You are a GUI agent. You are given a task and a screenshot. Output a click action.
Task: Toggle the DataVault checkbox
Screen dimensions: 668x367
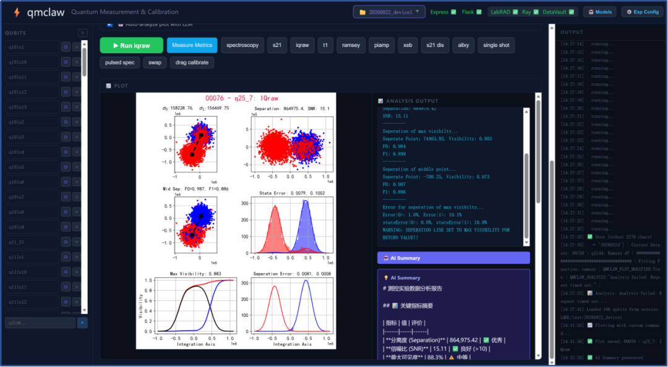point(572,12)
